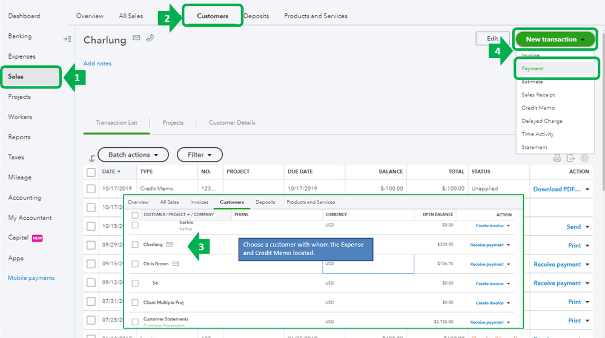Open Banking in the sidebar
The image size is (605, 338).
19,36
